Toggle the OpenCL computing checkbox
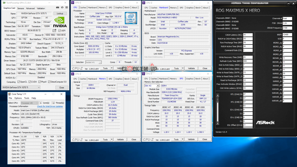The image size is (297, 167). (x=19, y=82)
